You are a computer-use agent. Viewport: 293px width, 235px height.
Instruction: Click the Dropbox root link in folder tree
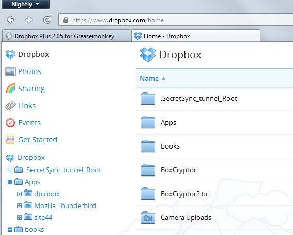[31, 158]
